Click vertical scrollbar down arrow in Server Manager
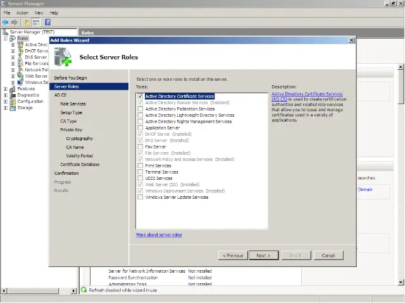405x303 pixels. coord(401,282)
